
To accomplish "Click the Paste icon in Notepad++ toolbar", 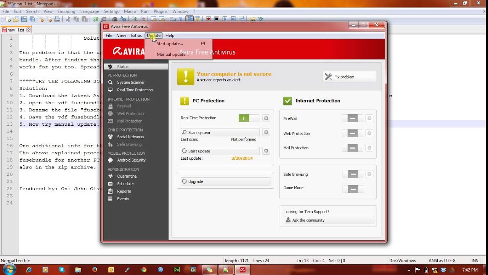I will 84,19.
